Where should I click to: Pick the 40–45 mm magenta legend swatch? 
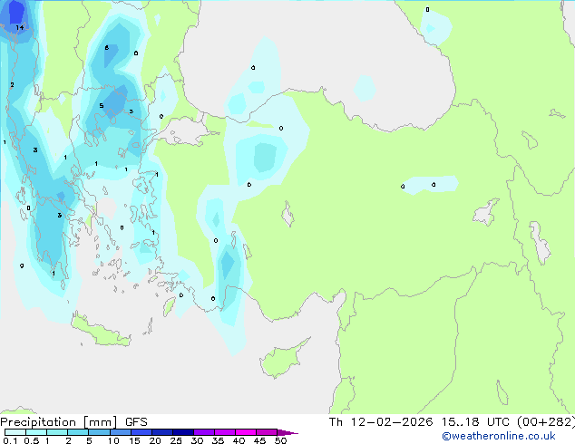246,432
